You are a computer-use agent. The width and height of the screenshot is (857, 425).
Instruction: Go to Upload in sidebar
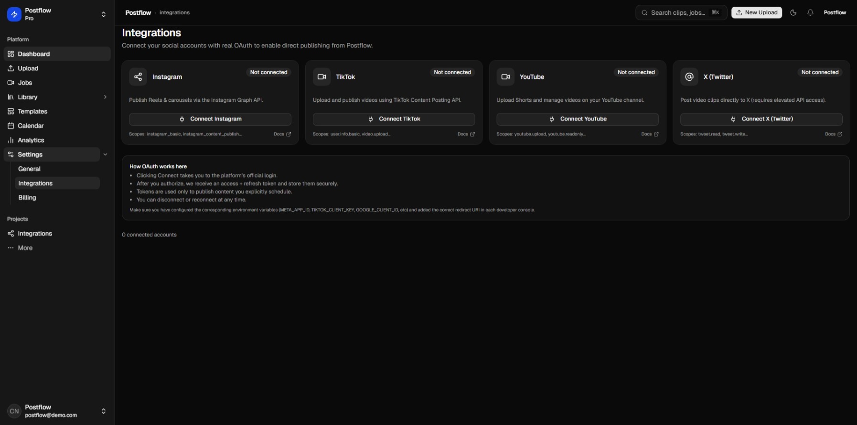(x=57, y=68)
